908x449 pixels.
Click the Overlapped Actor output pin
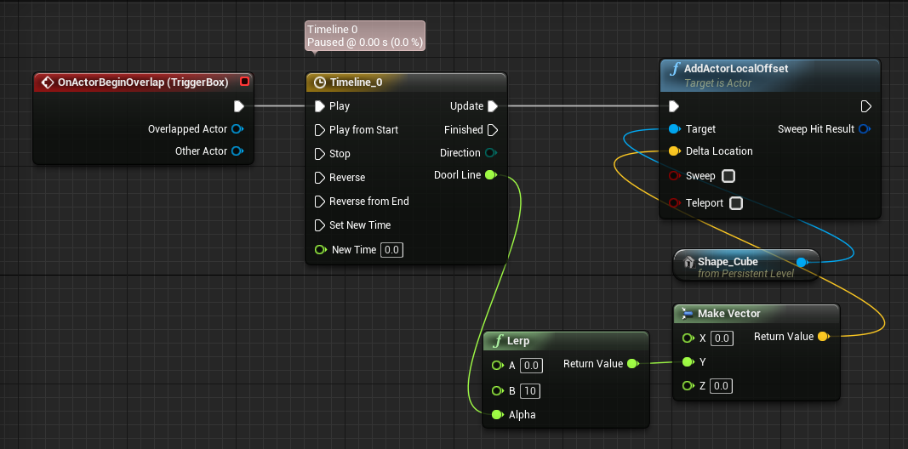pos(237,129)
